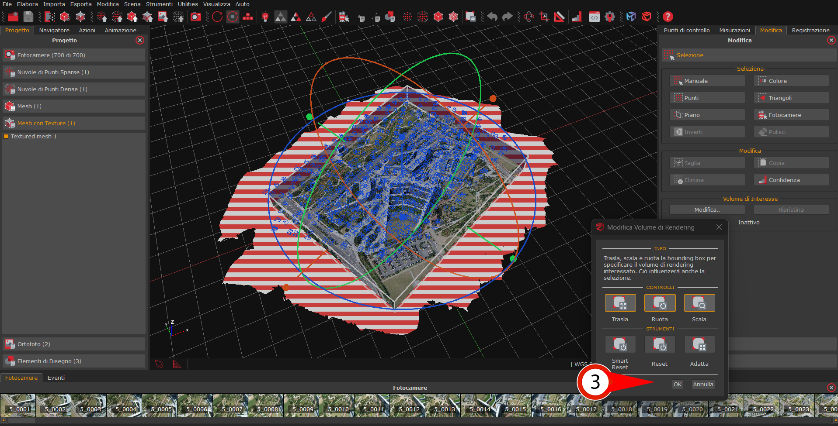The image size is (838, 426).
Task: Click the Piano selection button
Action: (x=707, y=115)
